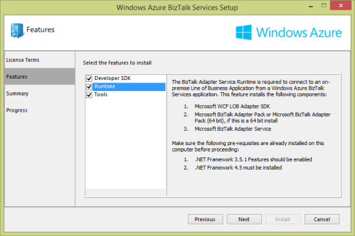Image resolution: width=355 pixels, height=236 pixels.
Task: Click the window title bar text
Action: point(177,8)
